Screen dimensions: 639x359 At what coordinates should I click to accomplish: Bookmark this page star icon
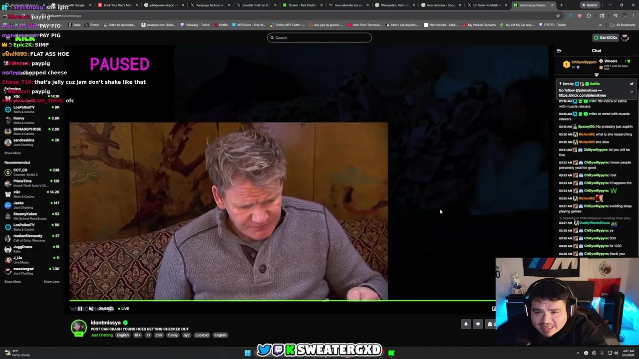click(x=558, y=15)
